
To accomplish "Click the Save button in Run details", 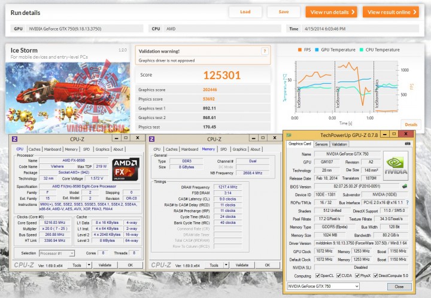I will [x=283, y=12].
